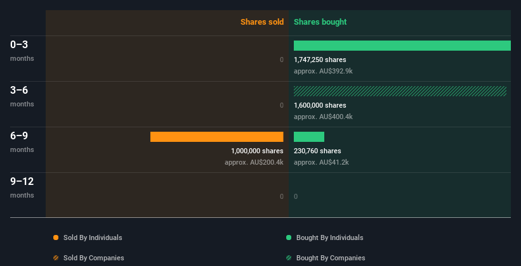The image size is (521, 266).
Task: Click the bought 0 in 9–12 months row
Action: (296, 196)
